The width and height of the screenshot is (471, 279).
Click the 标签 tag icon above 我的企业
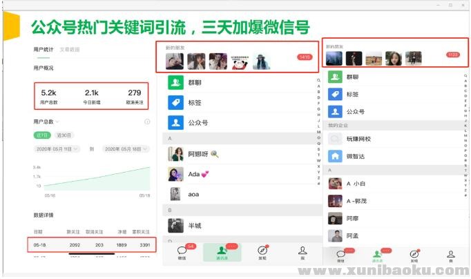click(335, 95)
